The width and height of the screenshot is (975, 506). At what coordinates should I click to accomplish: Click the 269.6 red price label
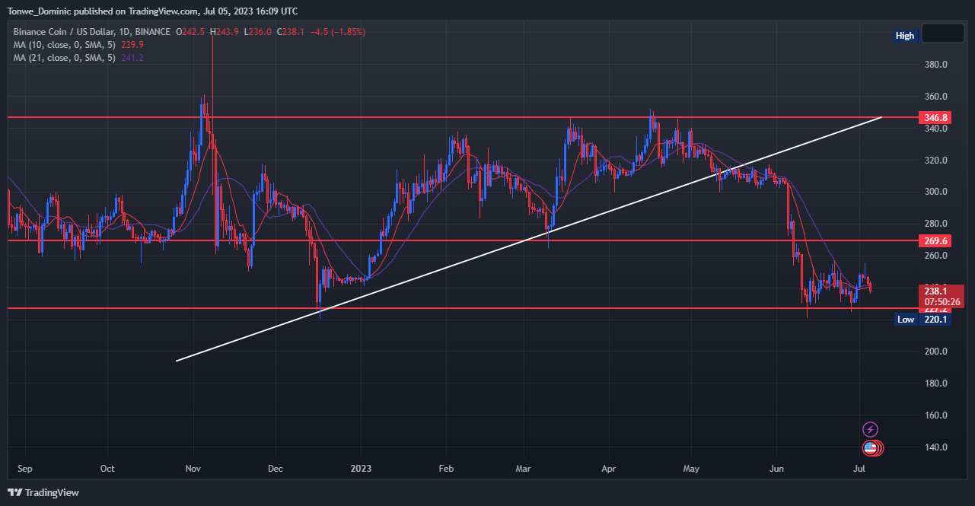pos(936,240)
